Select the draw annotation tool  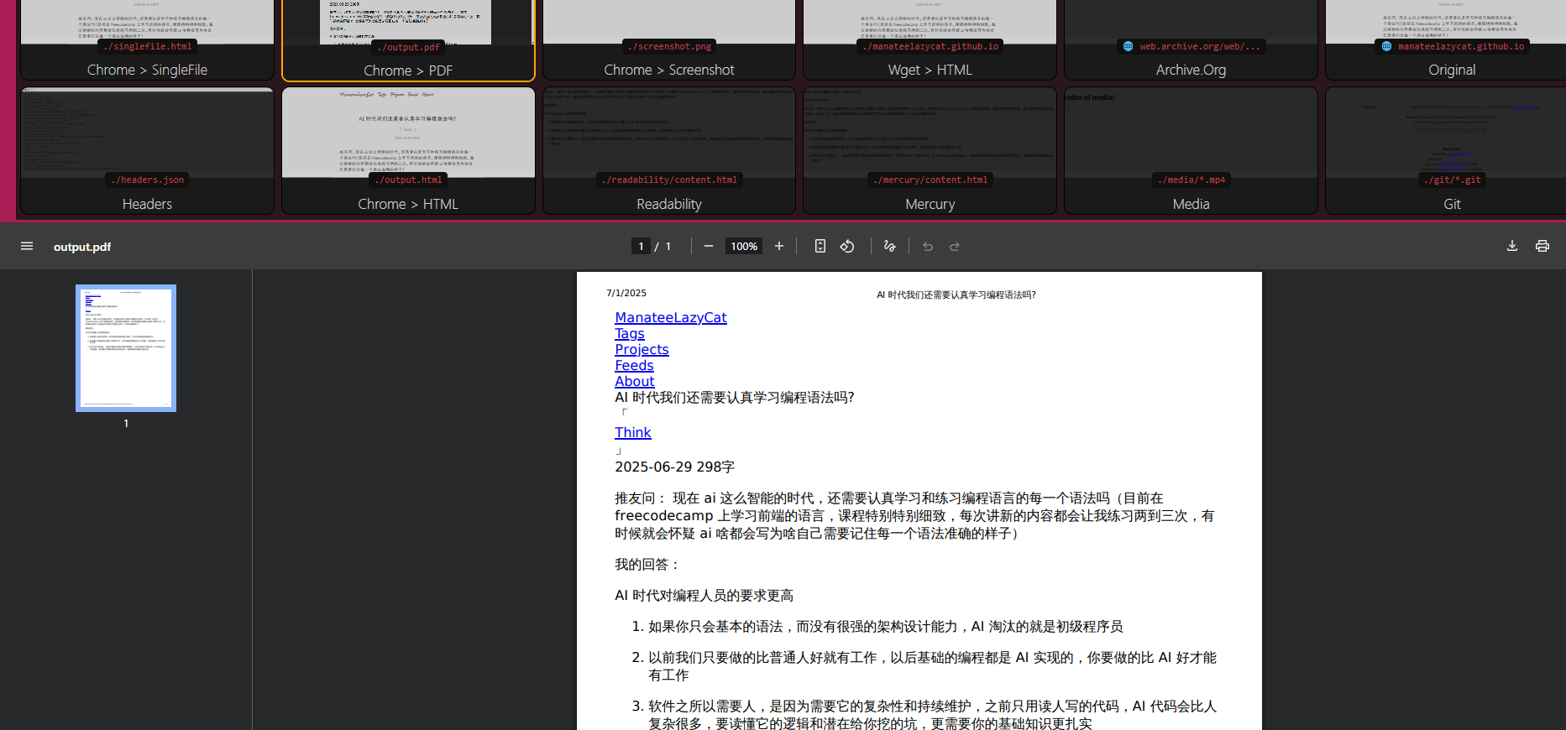890,246
